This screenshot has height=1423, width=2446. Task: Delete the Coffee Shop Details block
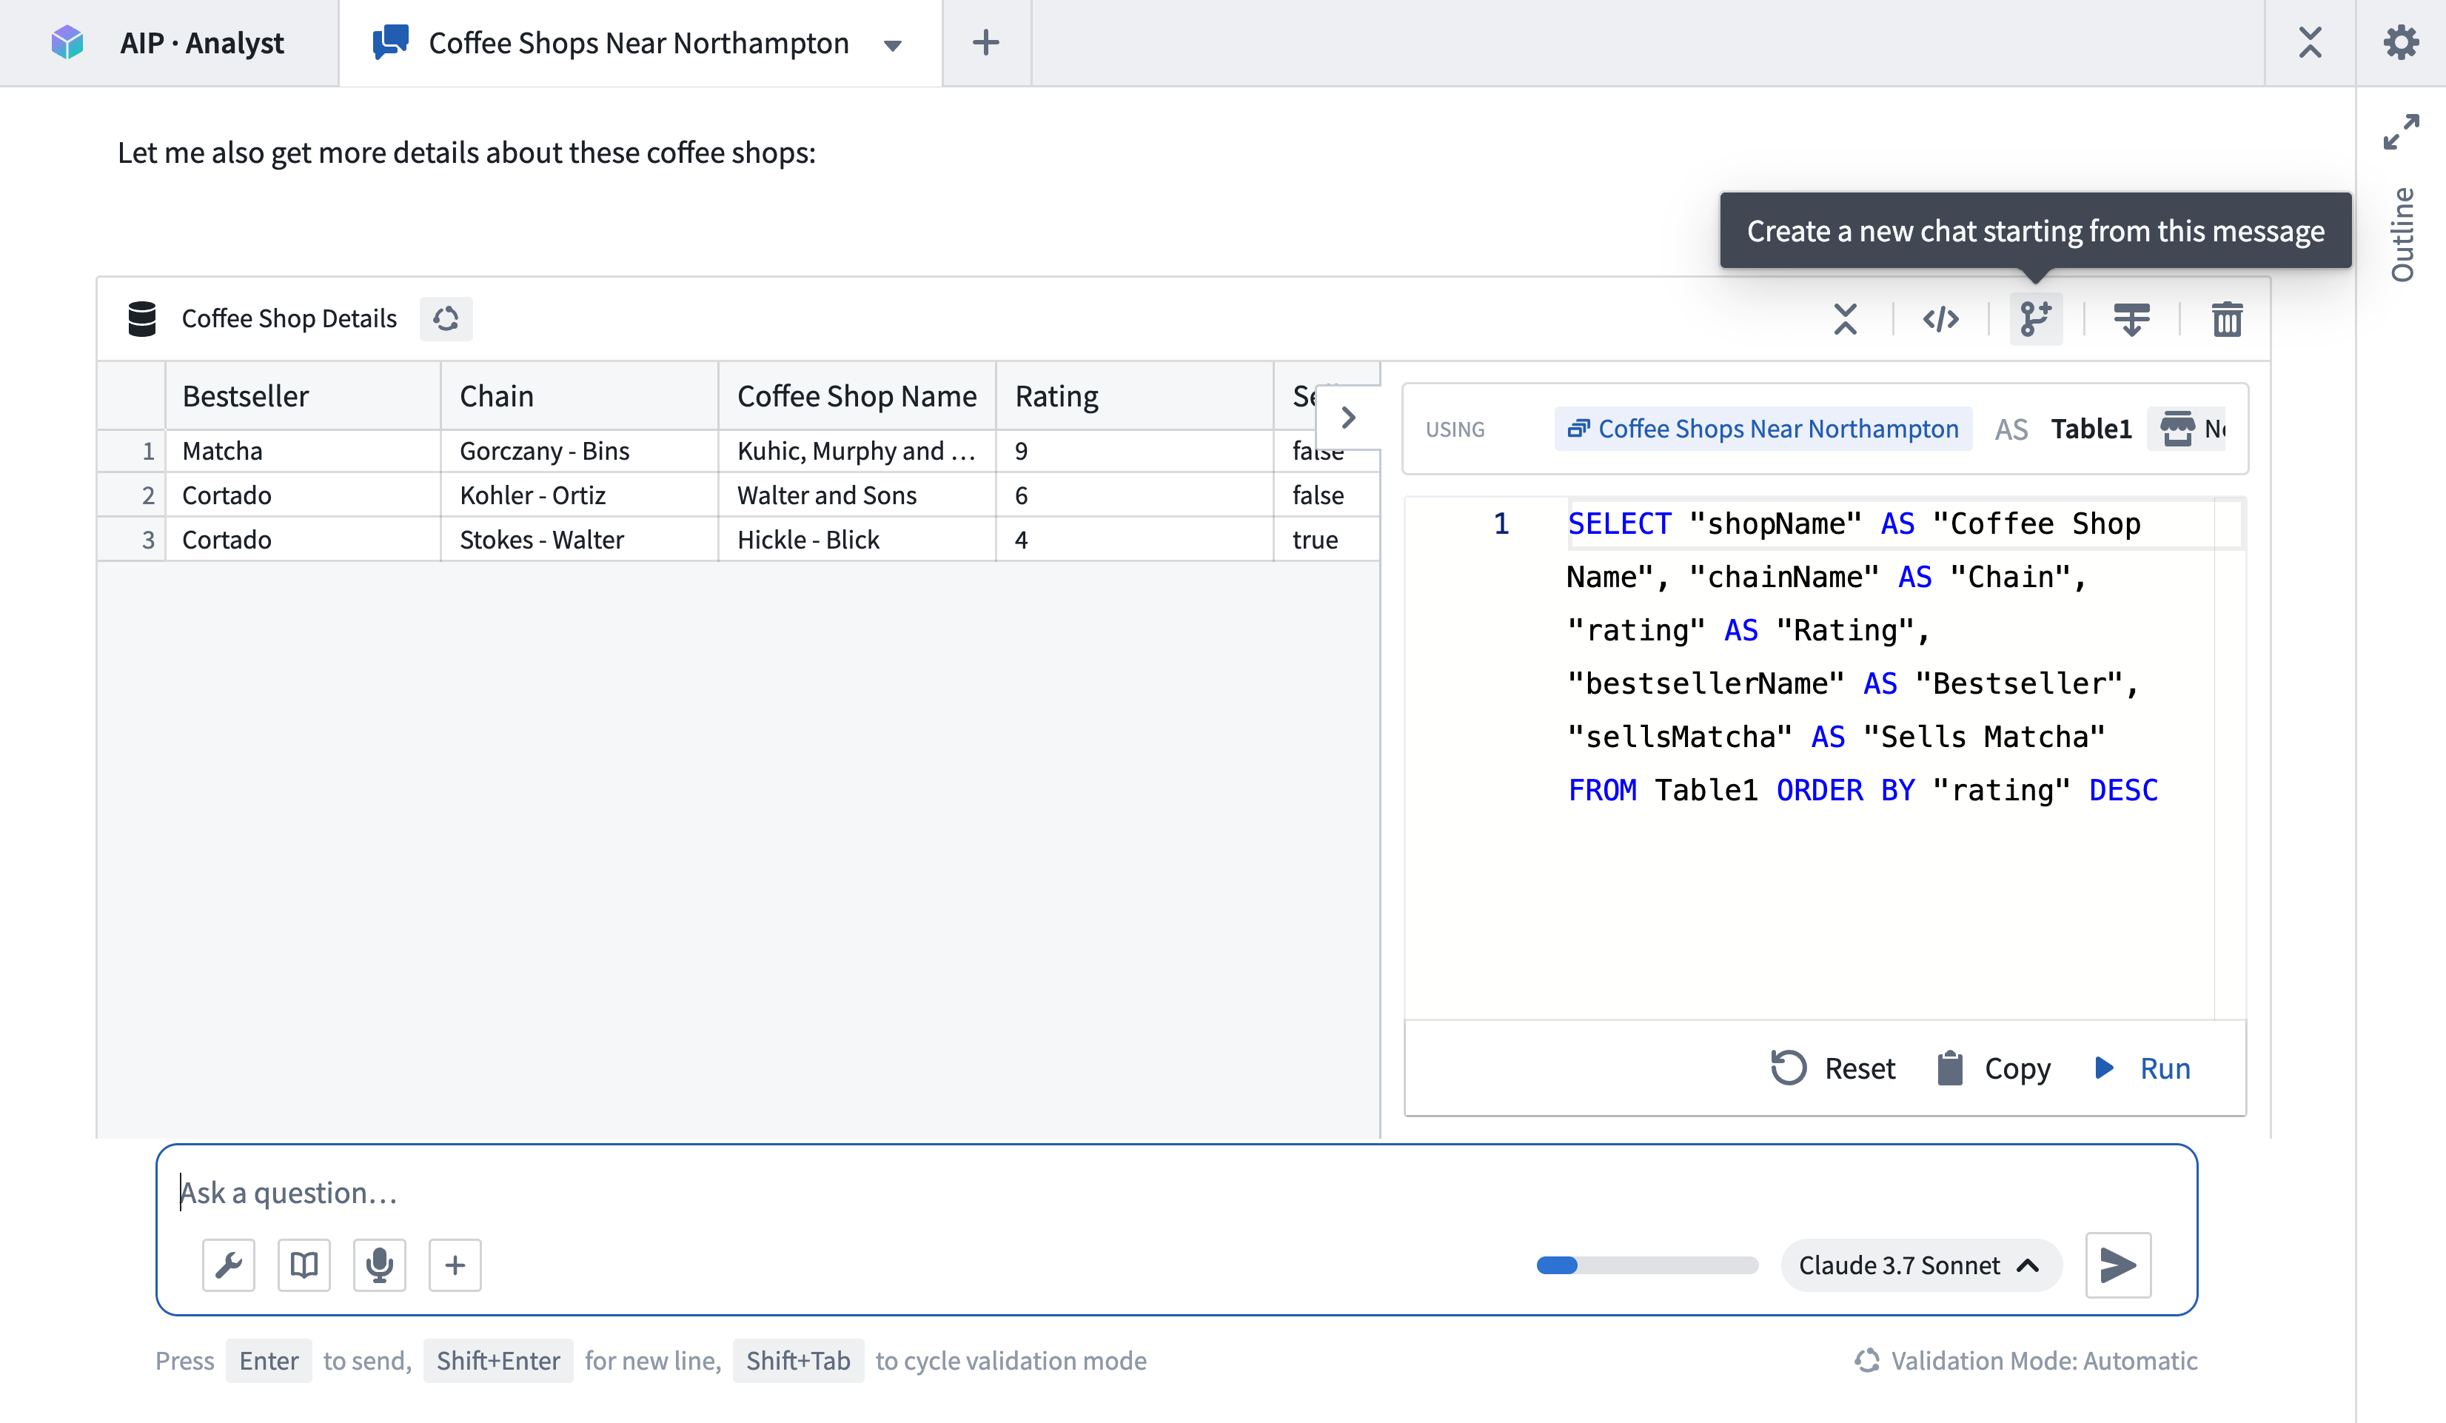(x=2227, y=318)
